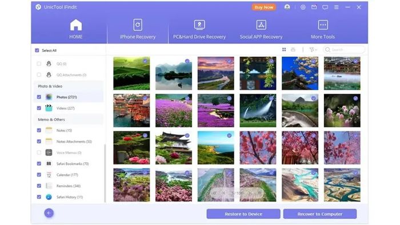
Task: Click Recover to Computer button
Action: click(x=320, y=214)
